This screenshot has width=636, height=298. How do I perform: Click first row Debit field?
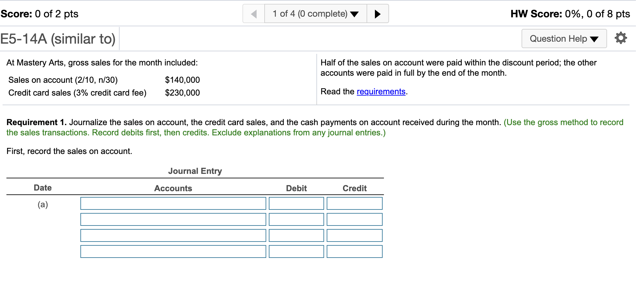click(296, 203)
